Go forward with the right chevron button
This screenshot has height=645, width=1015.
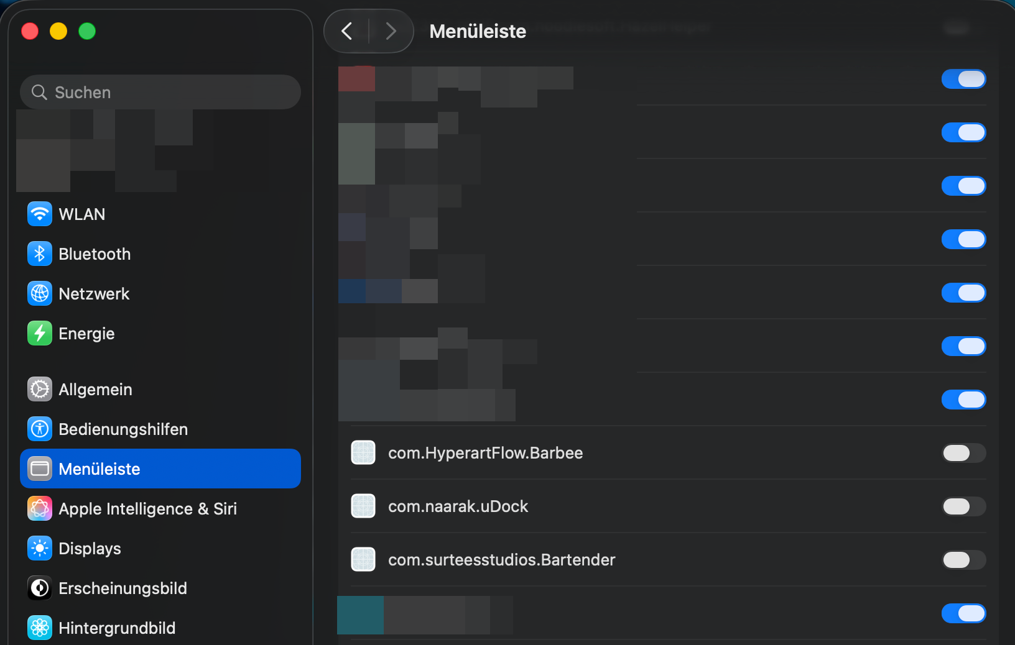pos(391,31)
